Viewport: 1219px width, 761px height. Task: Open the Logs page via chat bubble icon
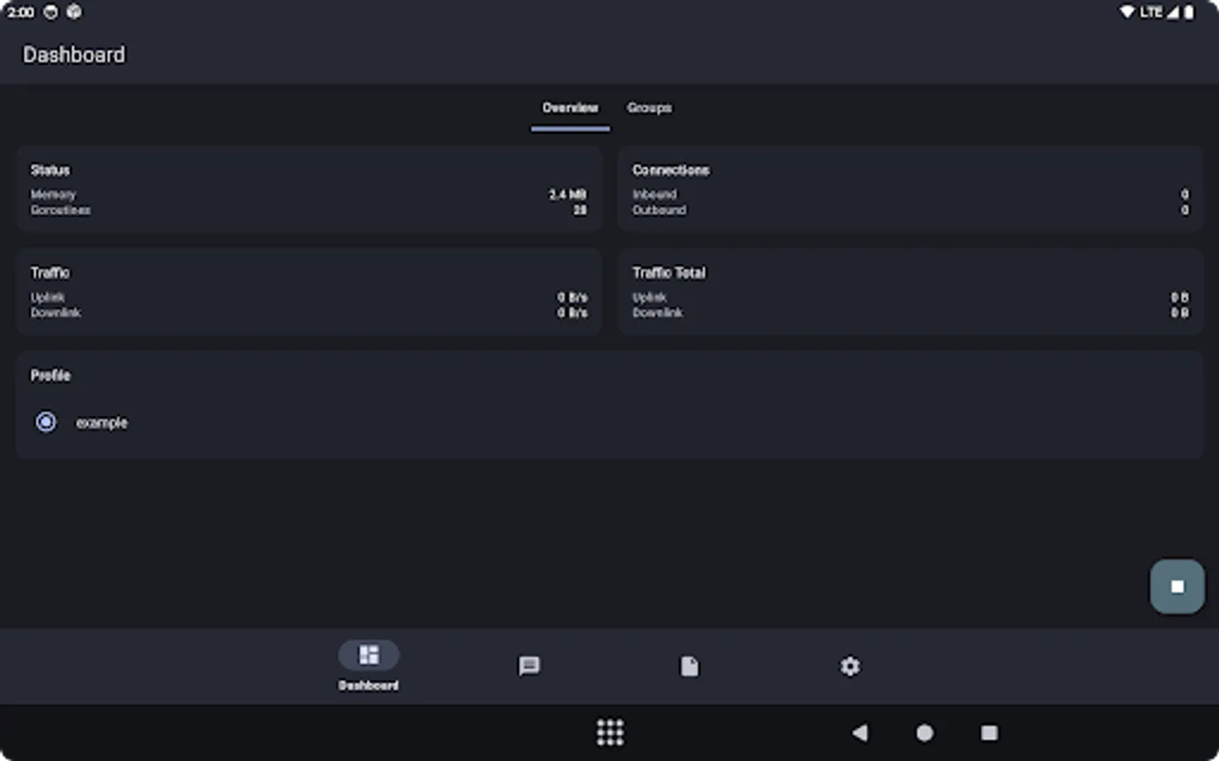pos(529,666)
